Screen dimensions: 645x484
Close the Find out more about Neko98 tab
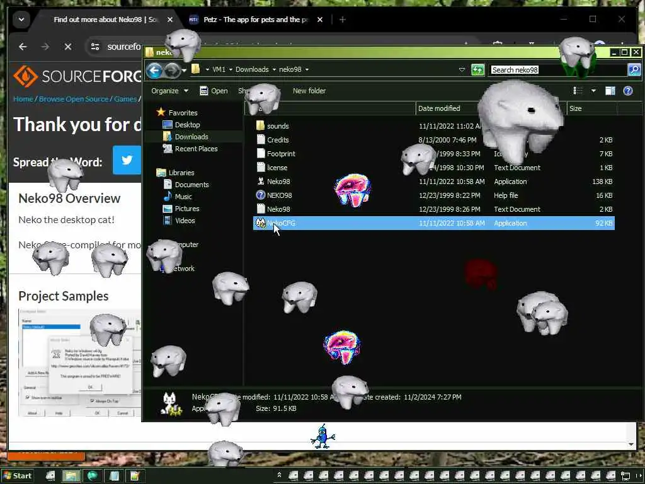[170, 20]
